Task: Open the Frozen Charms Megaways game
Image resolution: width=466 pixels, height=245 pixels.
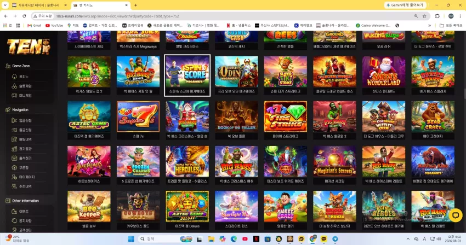Action: (x=138, y=165)
